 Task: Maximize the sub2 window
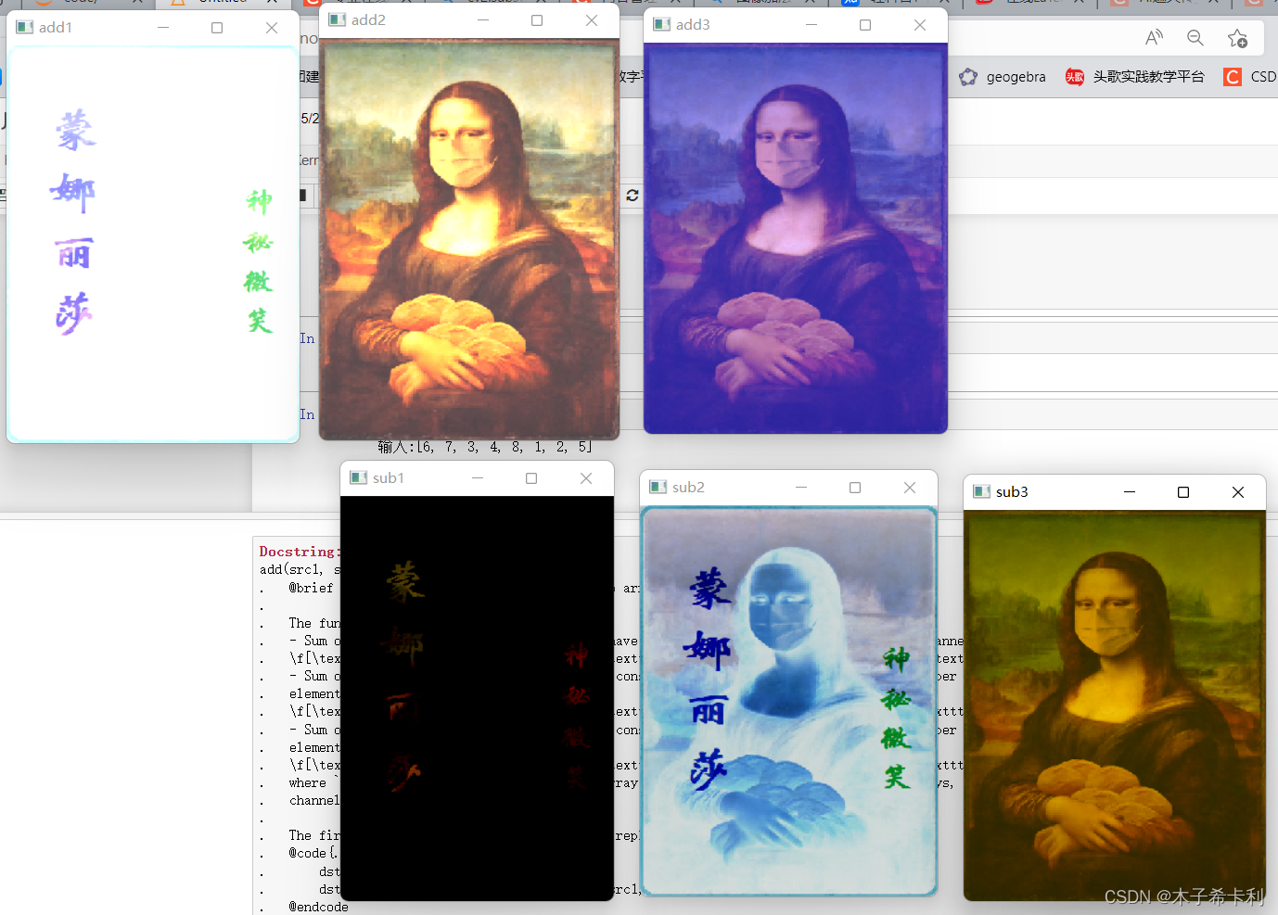[855, 488]
